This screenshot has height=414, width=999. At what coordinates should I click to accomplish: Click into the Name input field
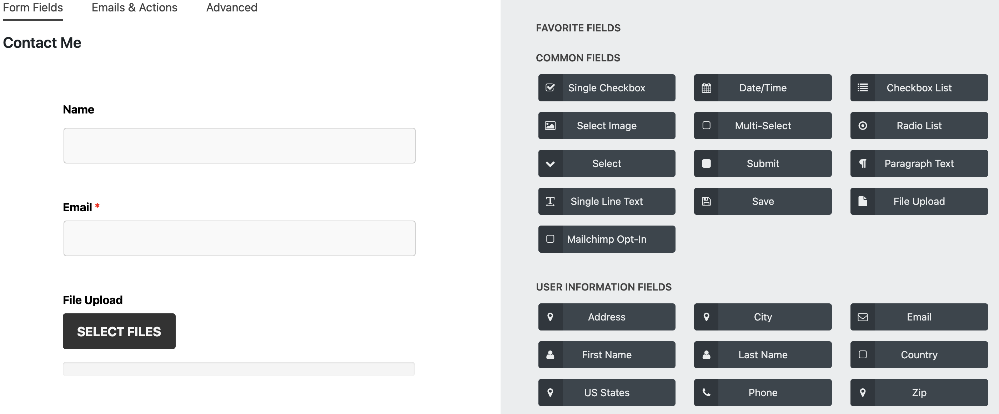pos(239,146)
